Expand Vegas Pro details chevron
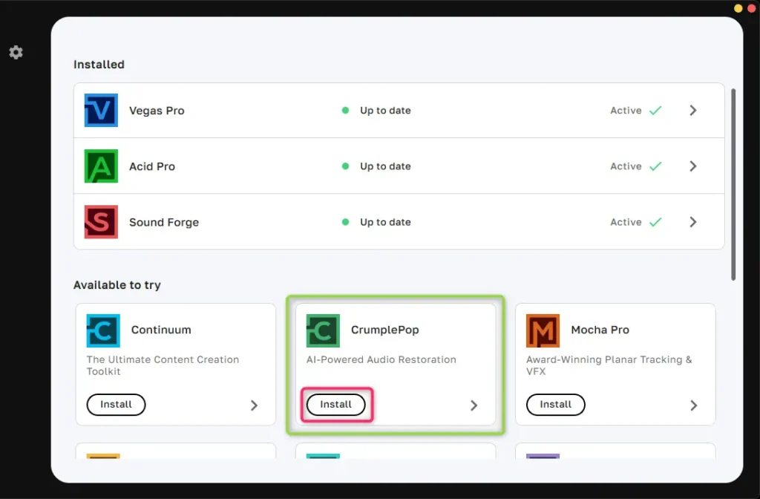760x499 pixels. (693, 110)
